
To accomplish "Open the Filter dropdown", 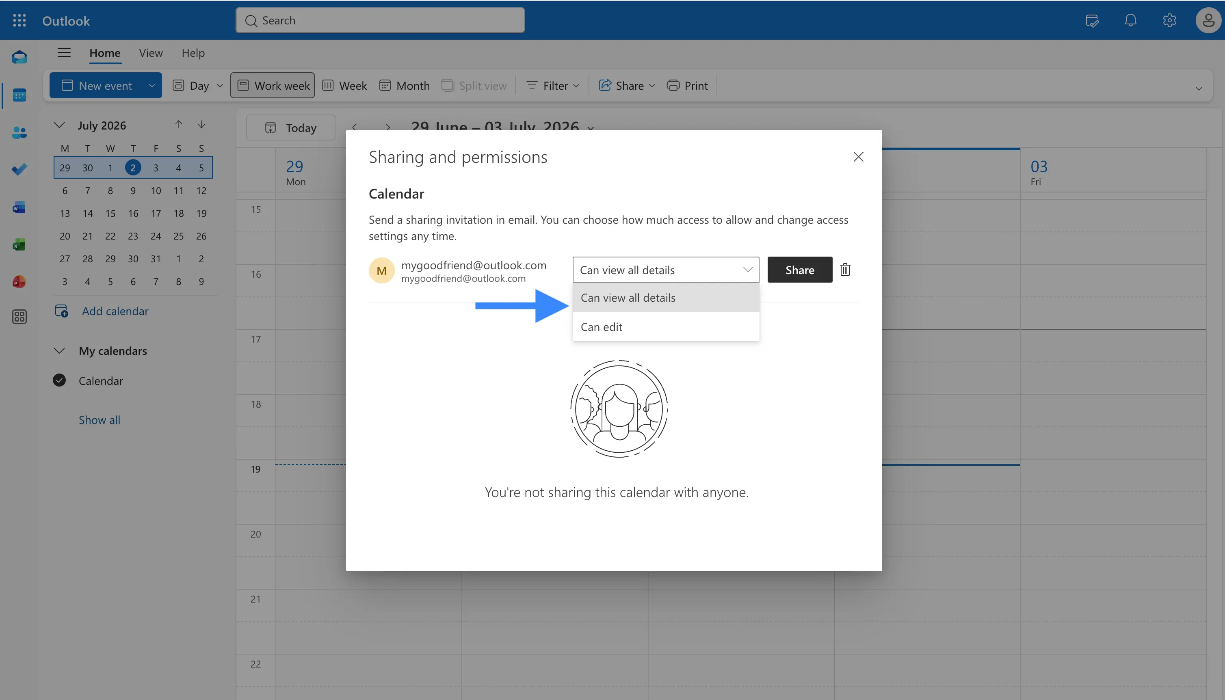I will pos(552,86).
